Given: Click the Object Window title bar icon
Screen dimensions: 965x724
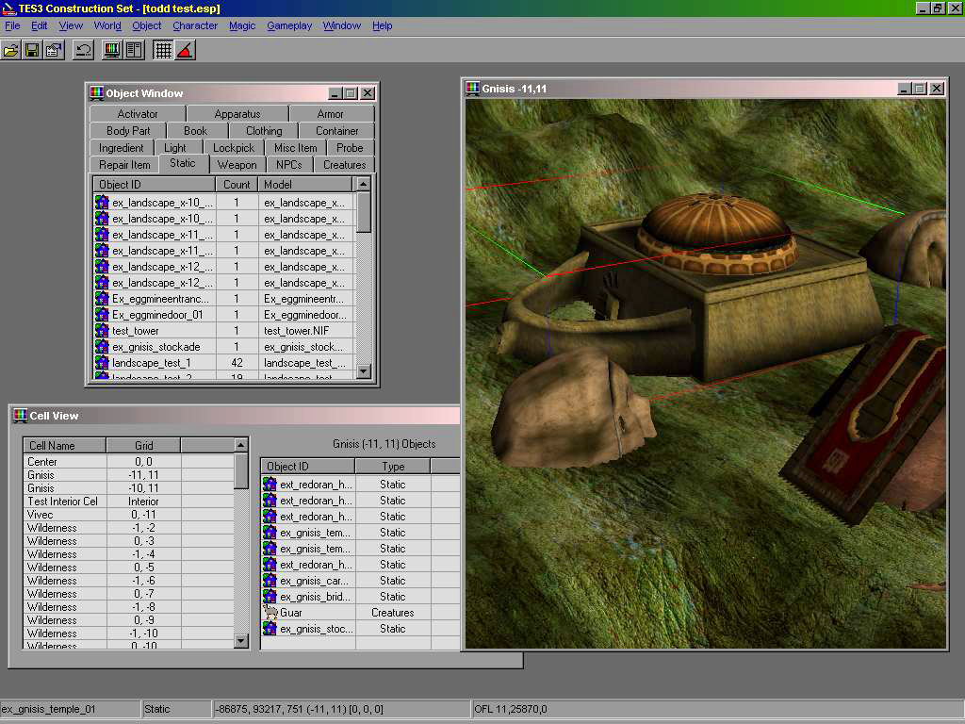Looking at the screenshot, I should pyautogui.click(x=97, y=93).
